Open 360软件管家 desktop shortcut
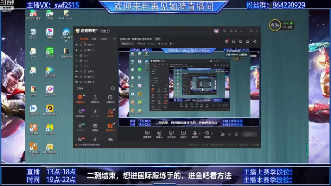Screen dimensions: 331x186 pyautogui.click(x=33, y=15)
